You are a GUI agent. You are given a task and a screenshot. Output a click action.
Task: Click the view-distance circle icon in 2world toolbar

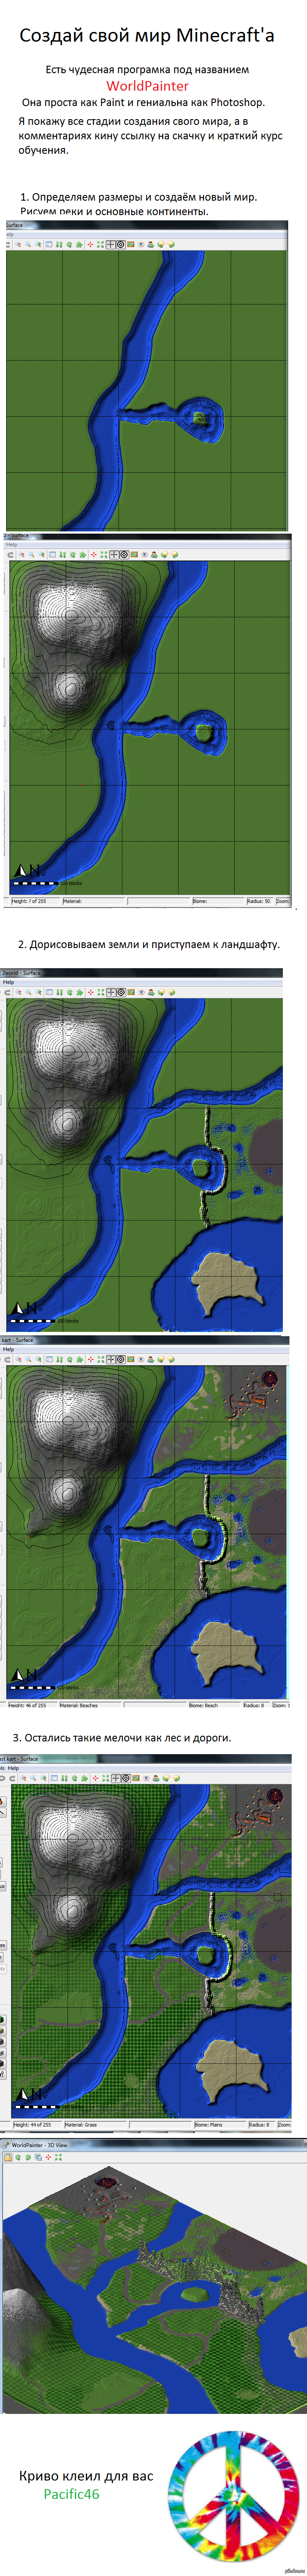pyautogui.click(x=121, y=992)
